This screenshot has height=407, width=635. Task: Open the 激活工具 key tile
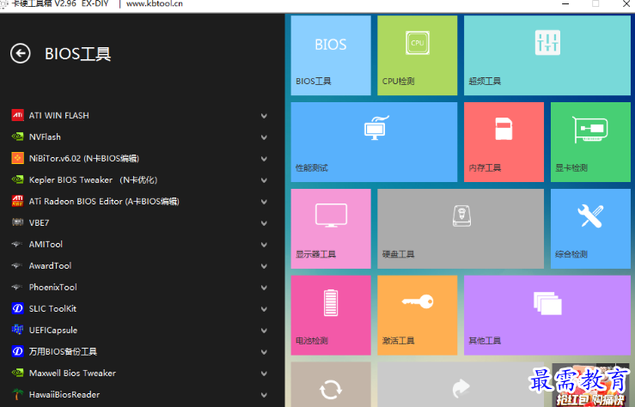tap(417, 315)
